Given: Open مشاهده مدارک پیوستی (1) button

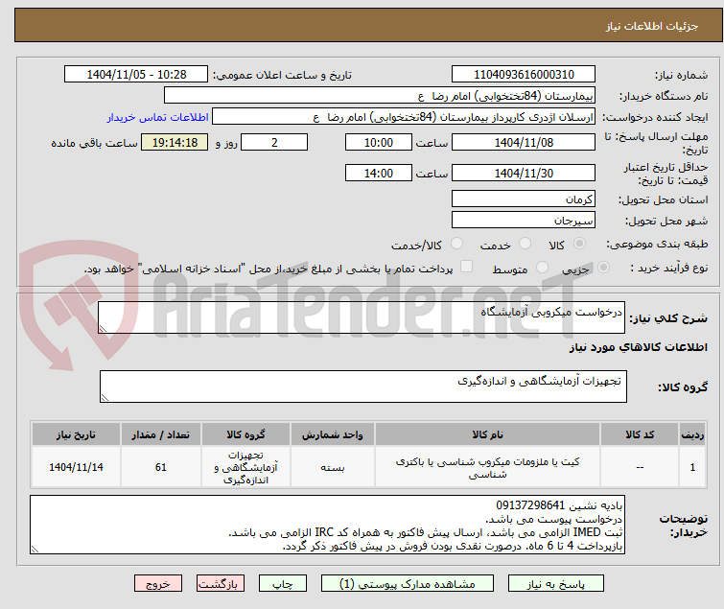Looking at the screenshot, I should tap(408, 584).
